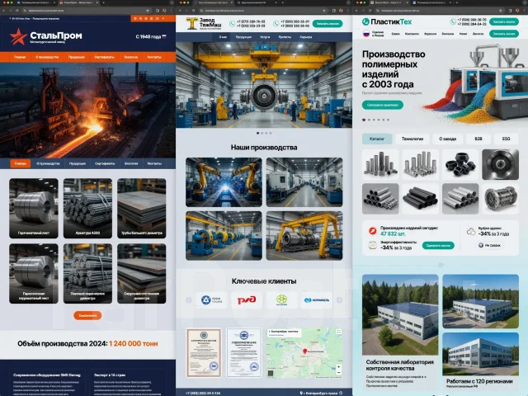Click the ПластикТех green phone logo

point(365,22)
